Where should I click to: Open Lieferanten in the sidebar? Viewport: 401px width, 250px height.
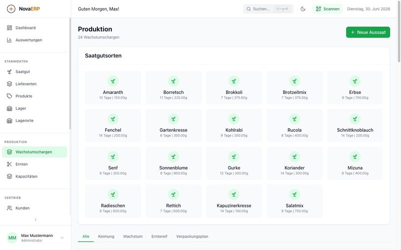pos(35,84)
